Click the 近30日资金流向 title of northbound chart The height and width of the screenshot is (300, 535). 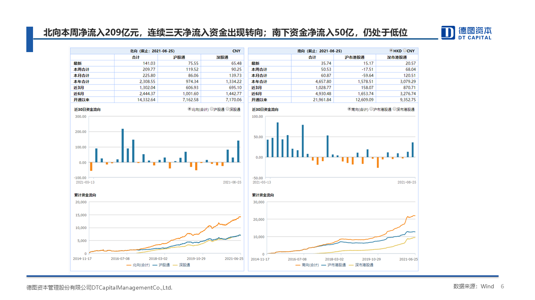87,109
